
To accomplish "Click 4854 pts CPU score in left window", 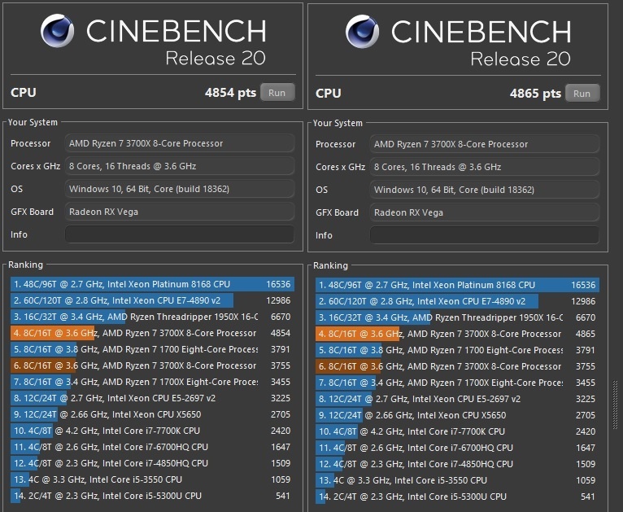I will pyautogui.click(x=230, y=93).
